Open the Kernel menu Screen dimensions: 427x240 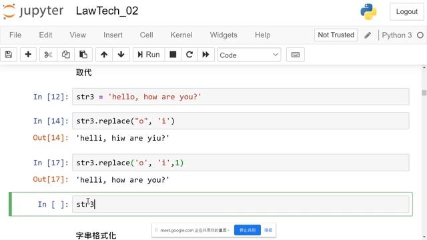pos(181,35)
